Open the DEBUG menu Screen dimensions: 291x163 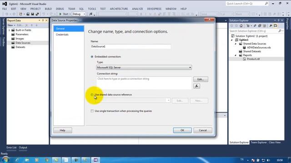[60, 9]
